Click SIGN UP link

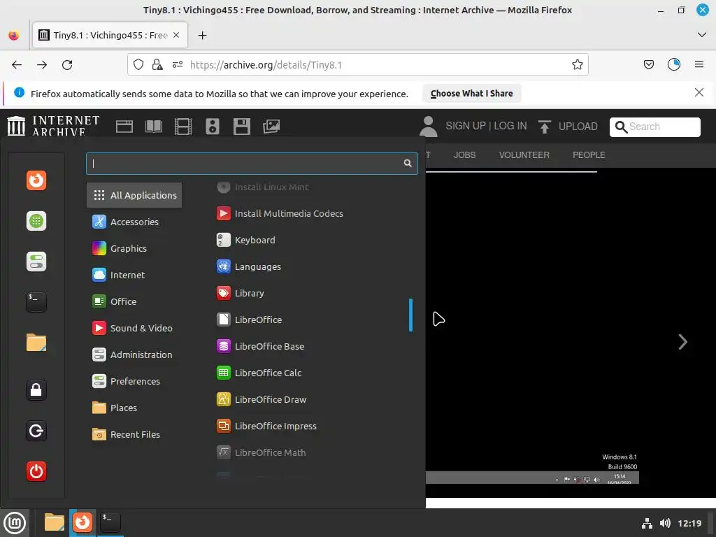pos(466,126)
